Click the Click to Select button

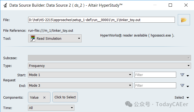pos(65,97)
